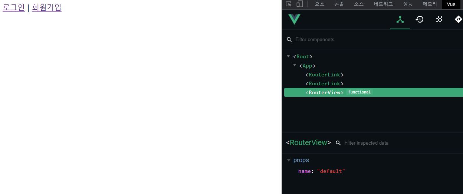Select the RouterView component row

pyautogui.click(x=374, y=92)
